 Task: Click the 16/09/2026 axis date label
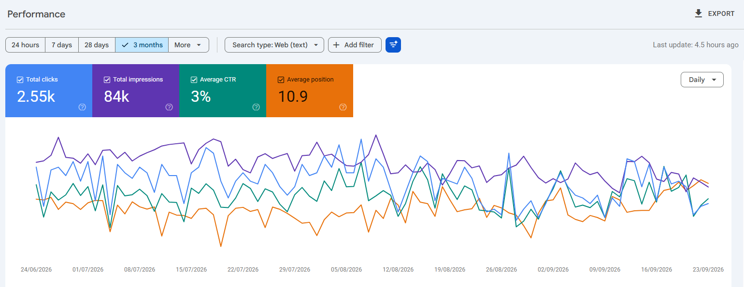click(657, 270)
